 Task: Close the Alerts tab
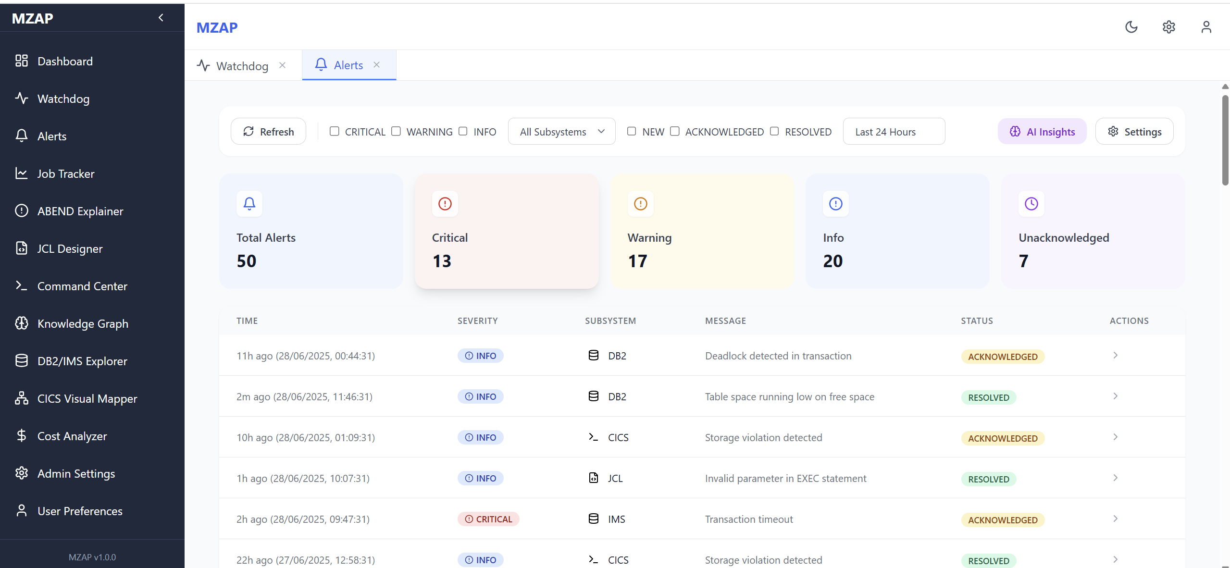click(377, 65)
